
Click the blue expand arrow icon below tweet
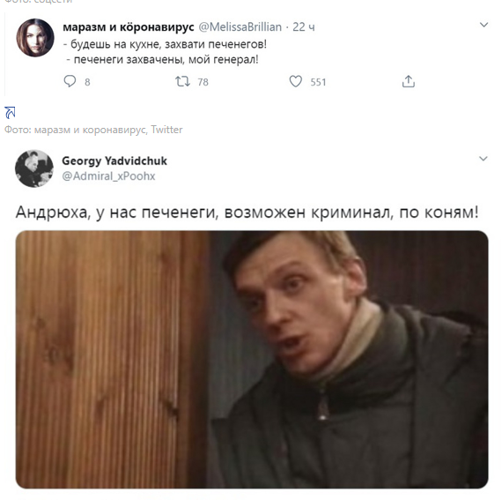10,113
